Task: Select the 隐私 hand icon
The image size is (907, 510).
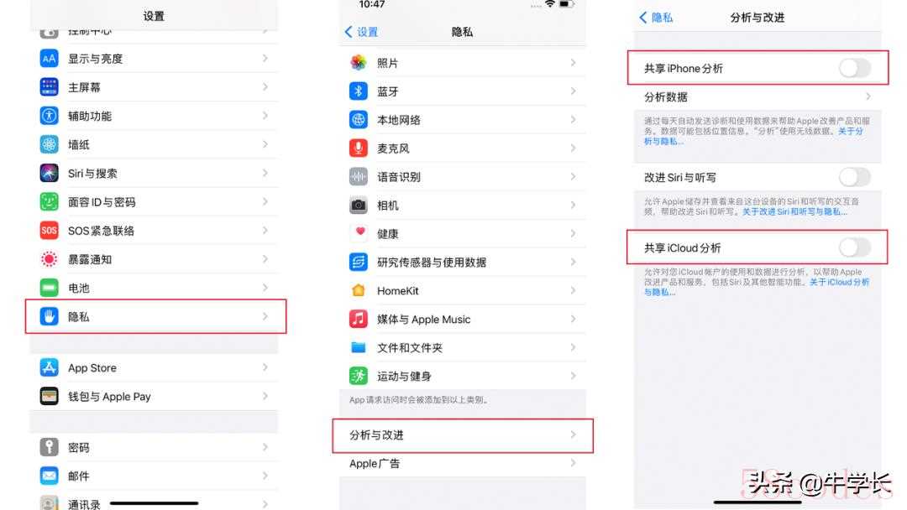Action: pos(50,316)
